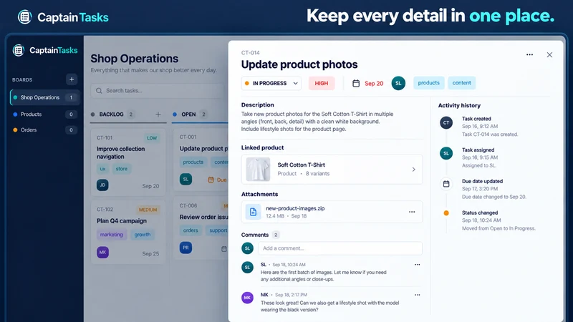The width and height of the screenshot is (573, 322).
Task: Select the Open column header
Action: (190, 114)
